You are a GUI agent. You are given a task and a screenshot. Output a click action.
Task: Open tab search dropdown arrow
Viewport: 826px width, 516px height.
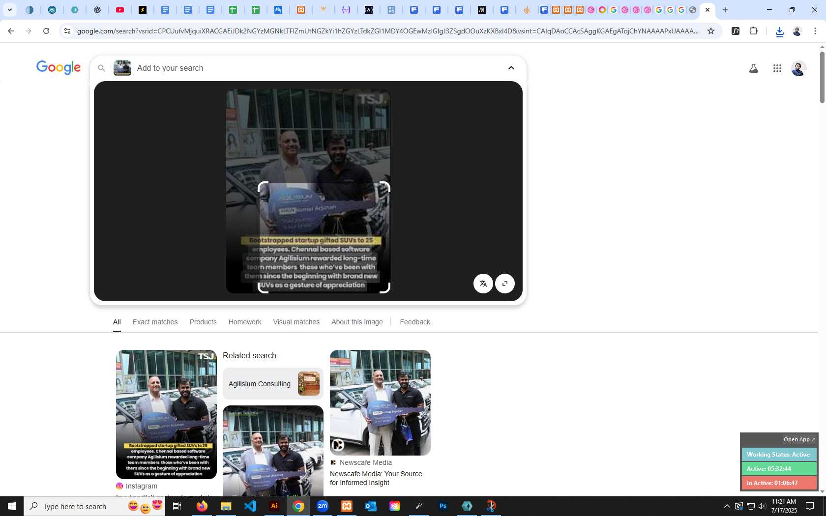pos(10,10)
